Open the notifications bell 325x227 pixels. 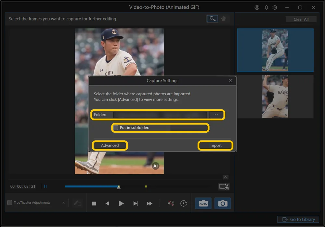pyautogui.click(x=266, y=7)
